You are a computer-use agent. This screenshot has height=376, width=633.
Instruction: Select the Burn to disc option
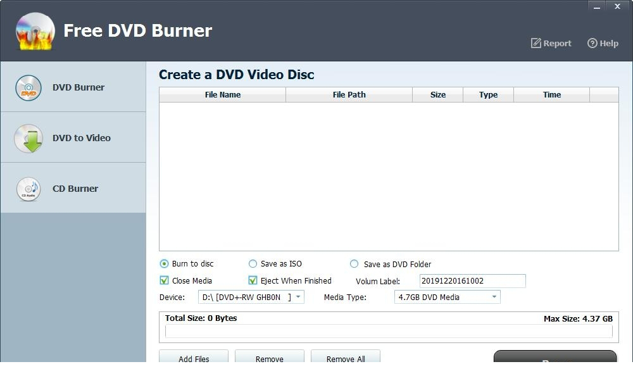[x=165, y=264]
